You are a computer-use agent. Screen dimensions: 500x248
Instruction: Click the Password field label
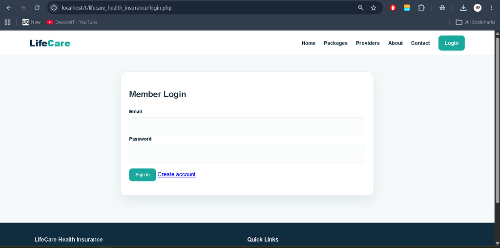(140, 139)
